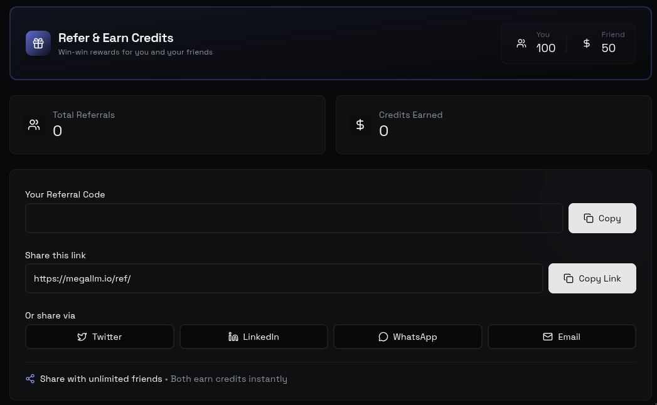
Task: Click the 0 value under Credits Earned
Action: pos(383,131)
